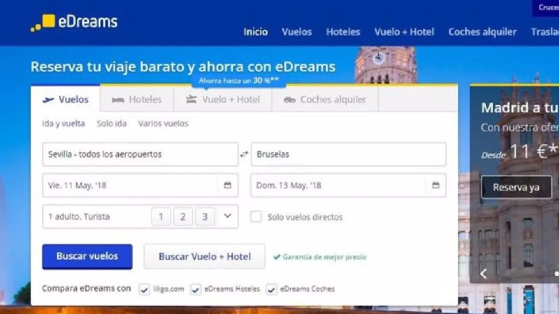Open the Vie. 11 May departure date field
This screenshot has width=559, height=314.
pos(129,185)
